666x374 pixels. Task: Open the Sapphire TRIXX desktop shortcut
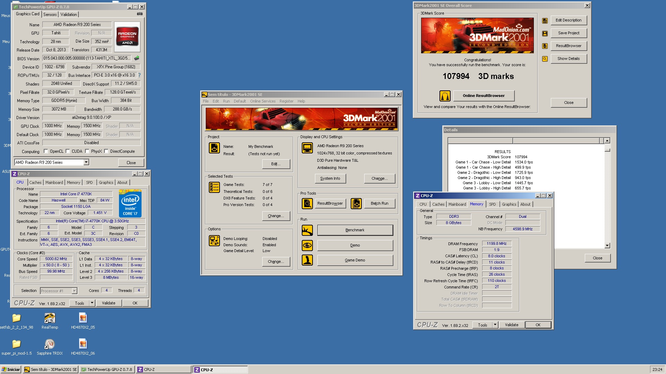pos(50,347)
